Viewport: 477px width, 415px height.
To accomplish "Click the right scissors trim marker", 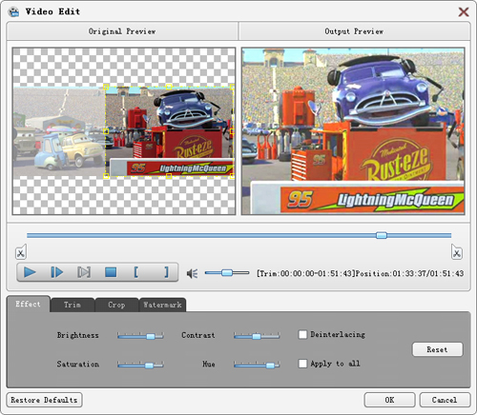I will coord(457,252).
